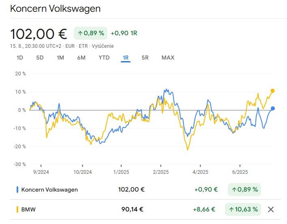
Task: Click the yellow BMW legend marker
Action: (x=17, y=209)
